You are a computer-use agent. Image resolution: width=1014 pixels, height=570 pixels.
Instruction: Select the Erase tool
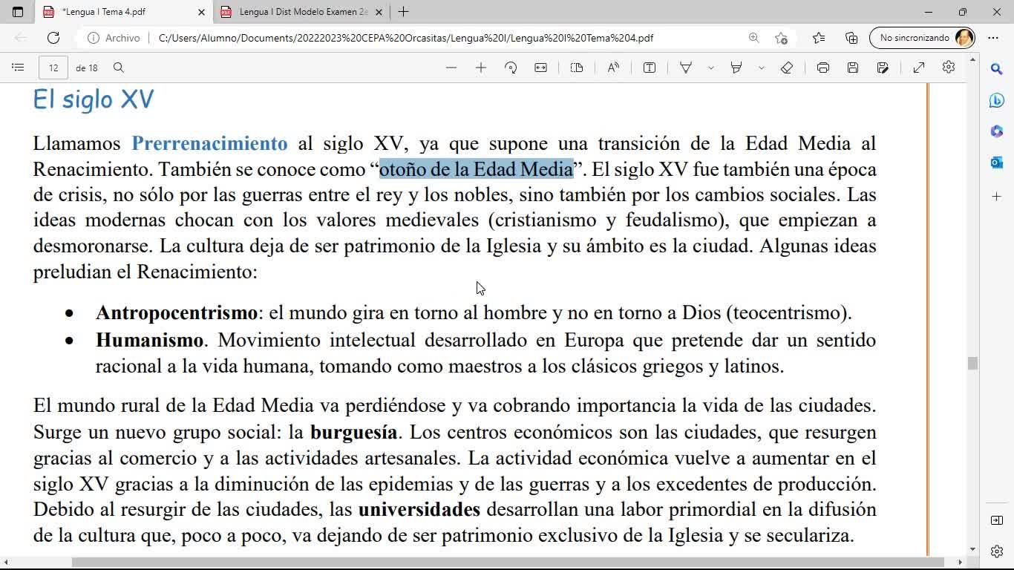(787, 68)
